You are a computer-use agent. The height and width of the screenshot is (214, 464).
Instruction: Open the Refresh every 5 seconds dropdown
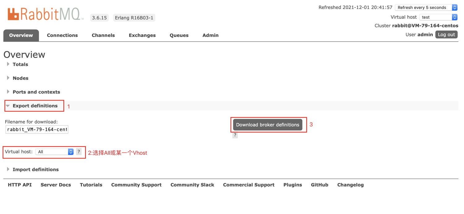coord(426,7)
